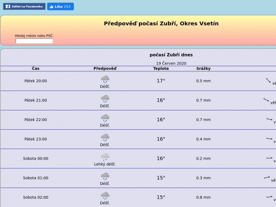
Task: Click the thumbs-up icon on Like button
Action: (52, 7)
